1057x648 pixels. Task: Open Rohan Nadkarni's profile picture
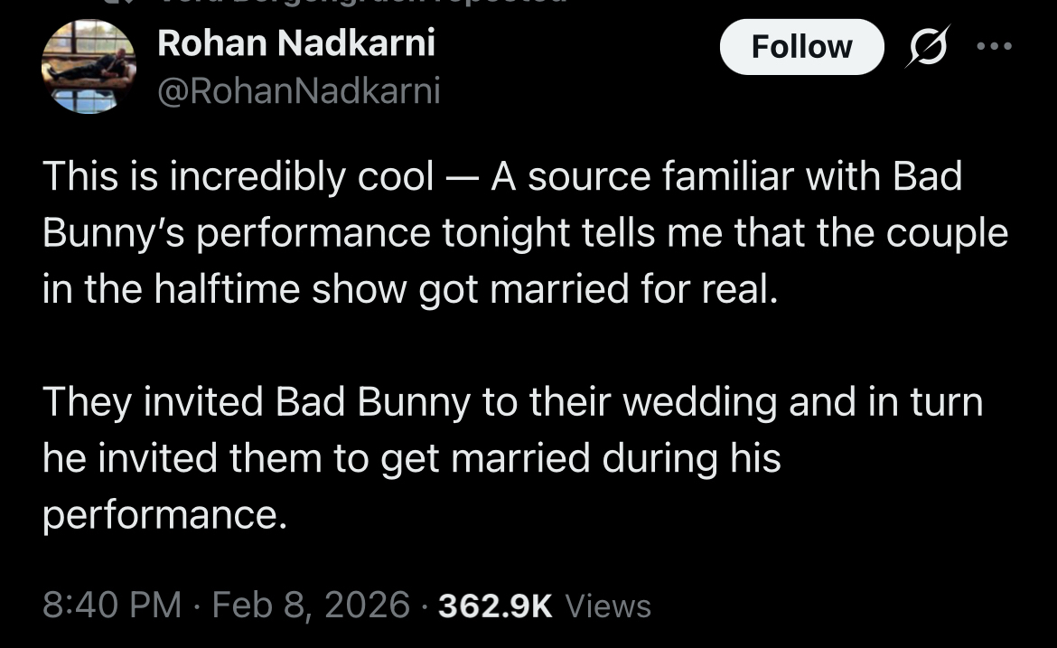89,67
